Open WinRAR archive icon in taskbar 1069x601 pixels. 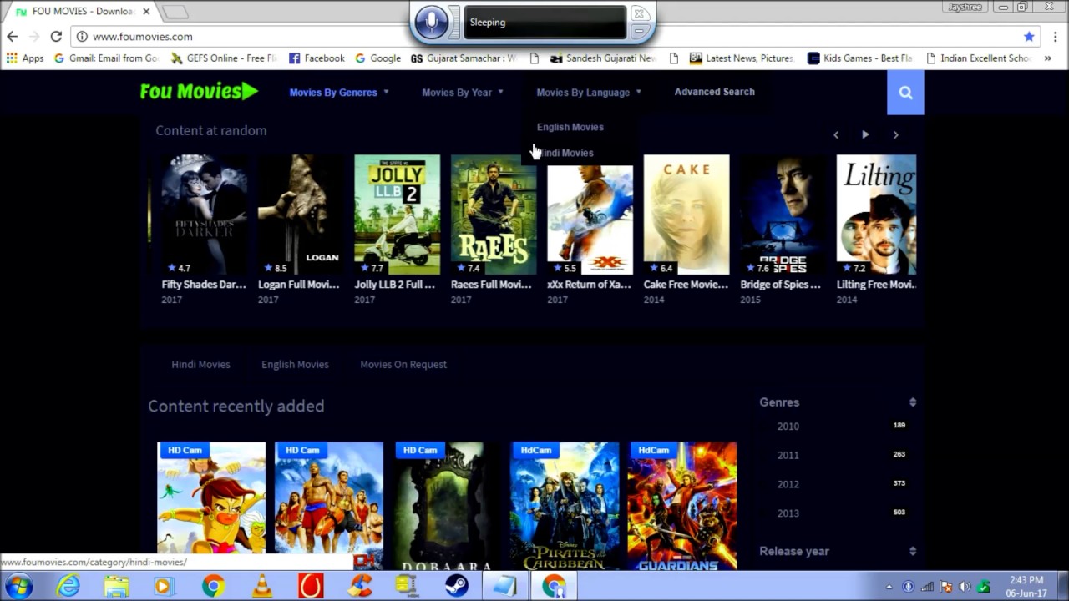click(408, 586)
